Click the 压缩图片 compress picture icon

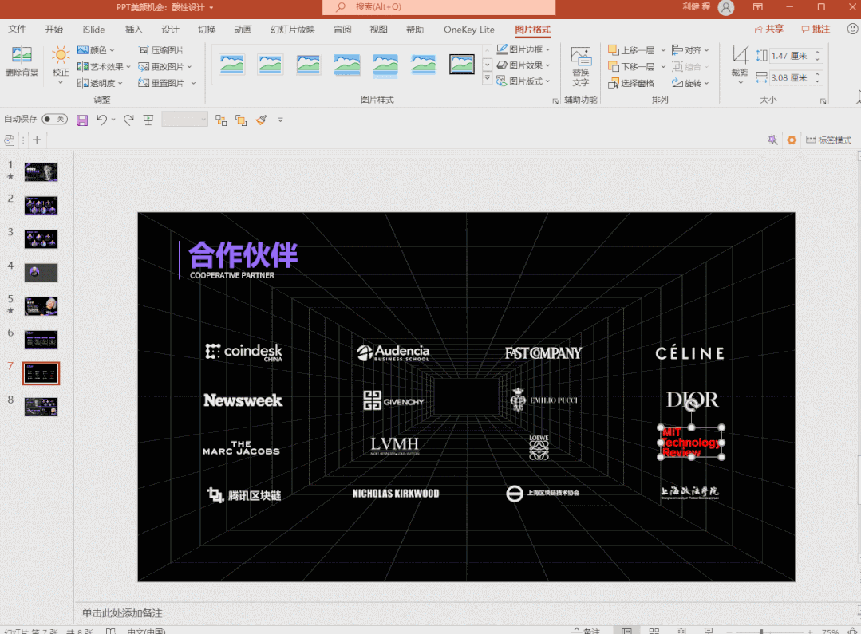point(144,50)
